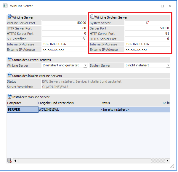Click the Status column header in table

coord(130,103)
